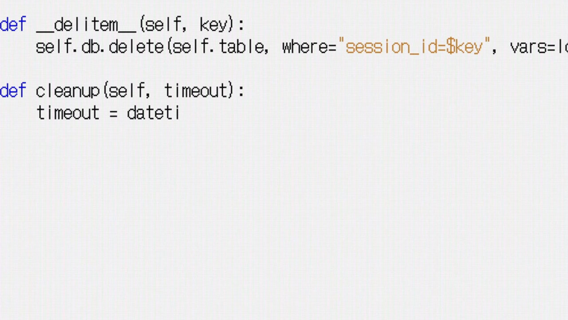Click the word delete in self.db.delete
Screen dimensions: 568x320
(136, 47)
